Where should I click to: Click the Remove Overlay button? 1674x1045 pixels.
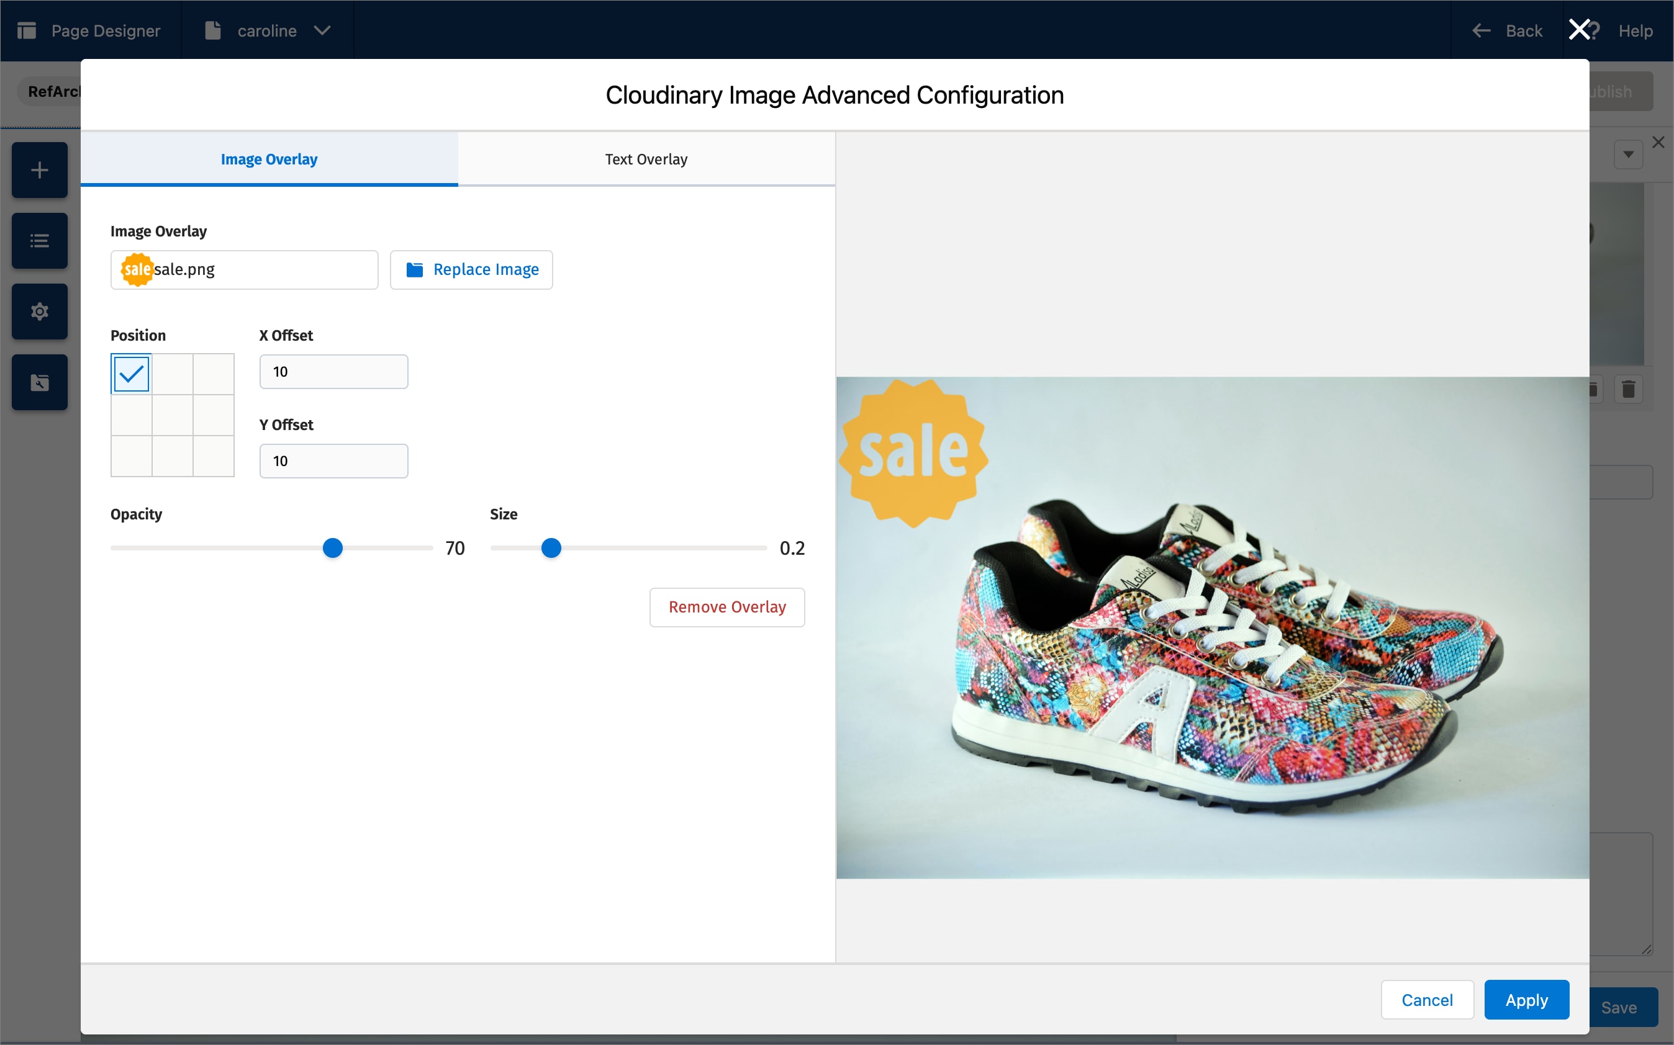[726, 607]
